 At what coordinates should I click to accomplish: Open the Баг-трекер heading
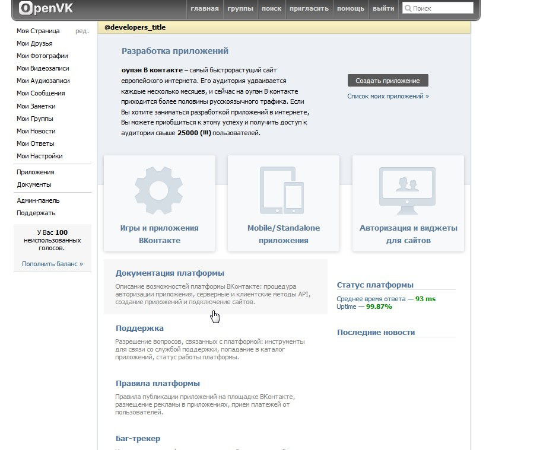pyautogui.click(x=138, y=438)
